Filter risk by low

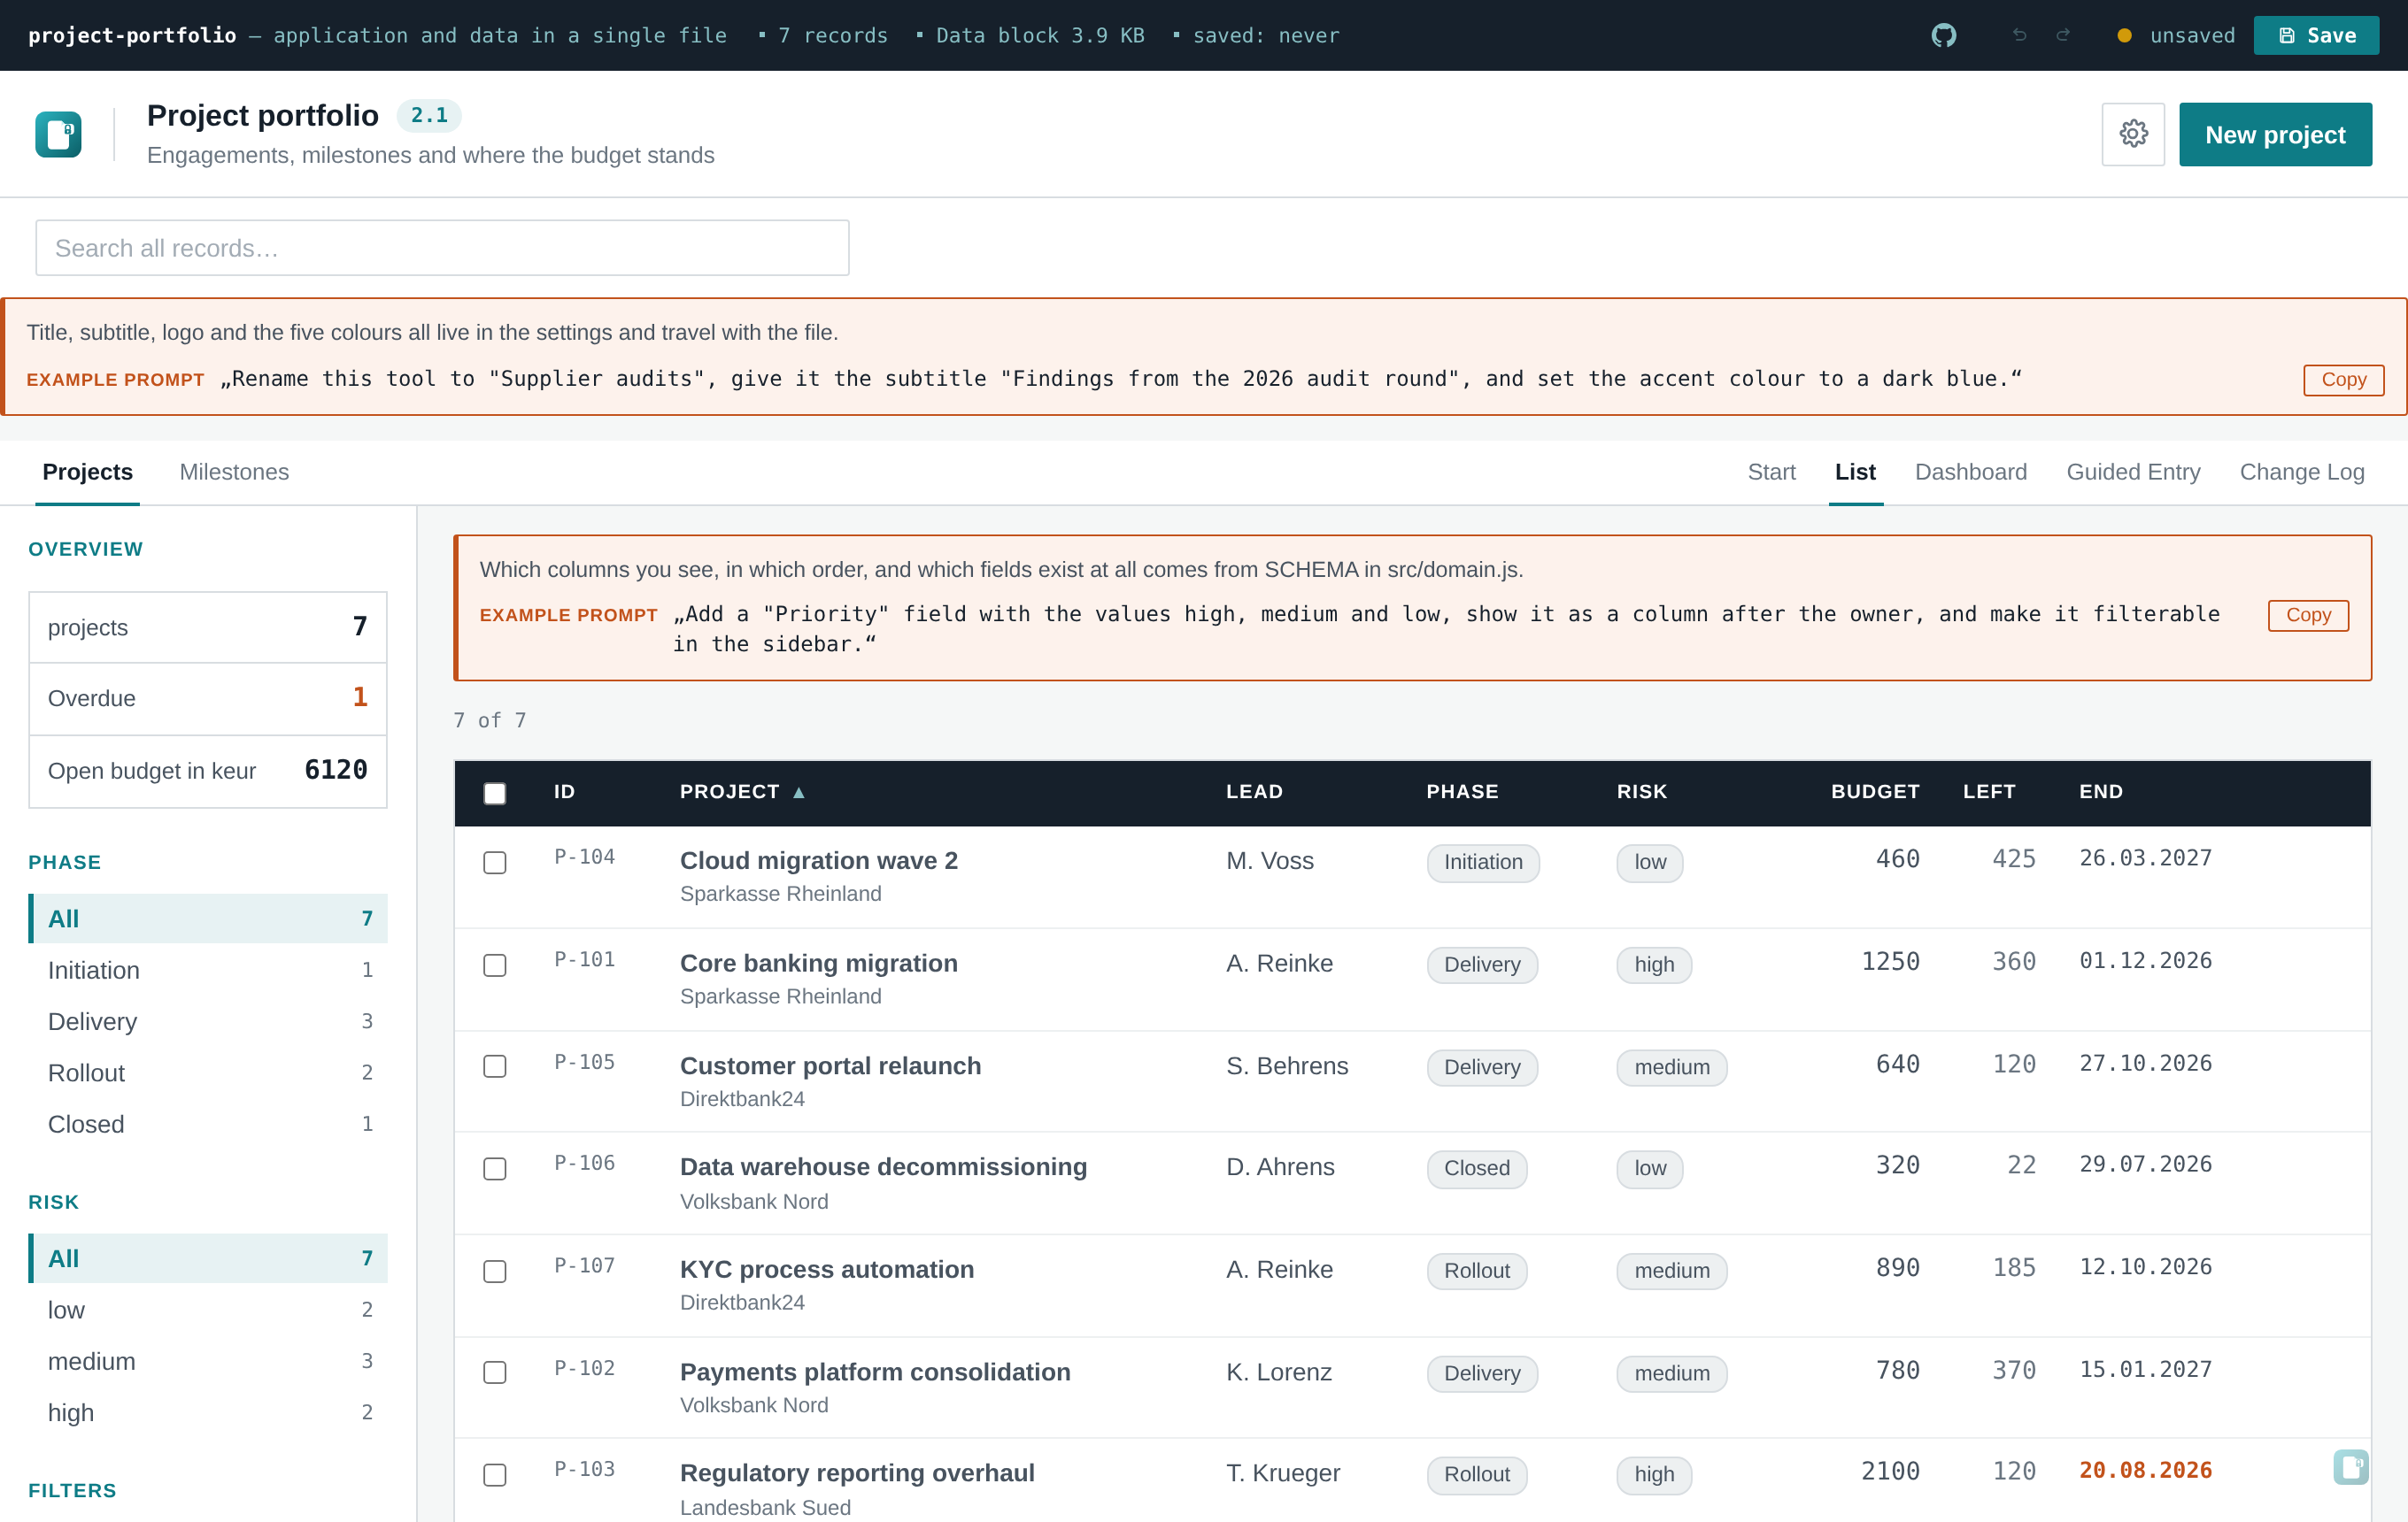208,1311
